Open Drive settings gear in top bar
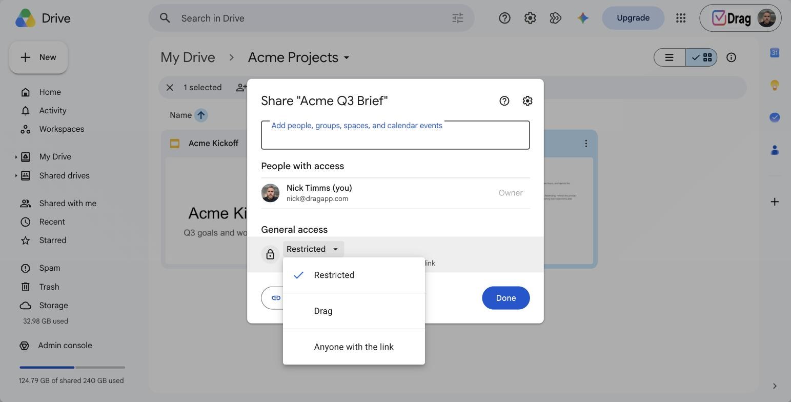The image size is (791, 402). point(530,18)
